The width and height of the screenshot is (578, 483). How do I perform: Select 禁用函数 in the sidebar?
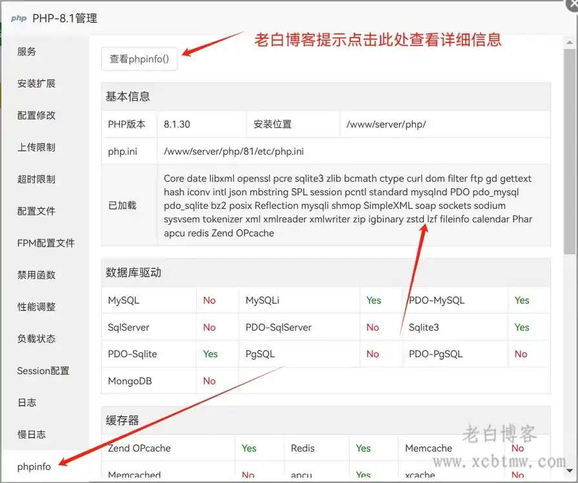35,275
